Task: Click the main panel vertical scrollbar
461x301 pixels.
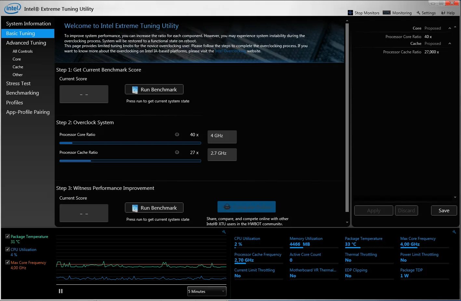Action: [347, 117]
